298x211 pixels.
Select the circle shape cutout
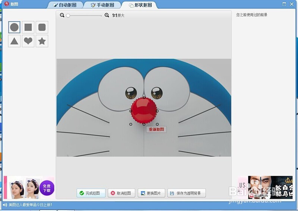tap(14, 27)
